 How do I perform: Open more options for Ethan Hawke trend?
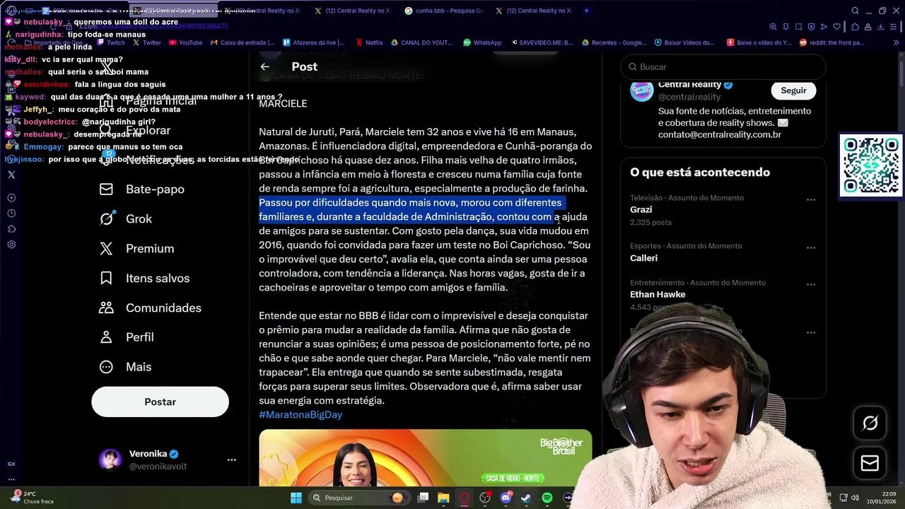click(x=811, y=285)
